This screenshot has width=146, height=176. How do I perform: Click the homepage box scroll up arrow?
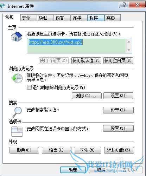[129, 42]
